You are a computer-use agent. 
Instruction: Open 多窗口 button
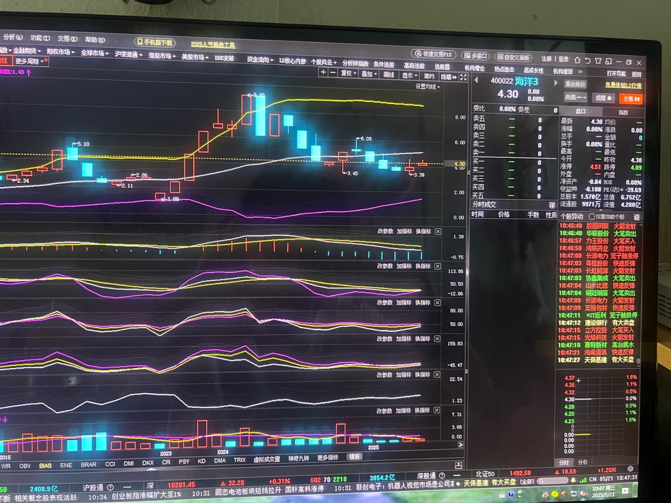click(476, 56)
